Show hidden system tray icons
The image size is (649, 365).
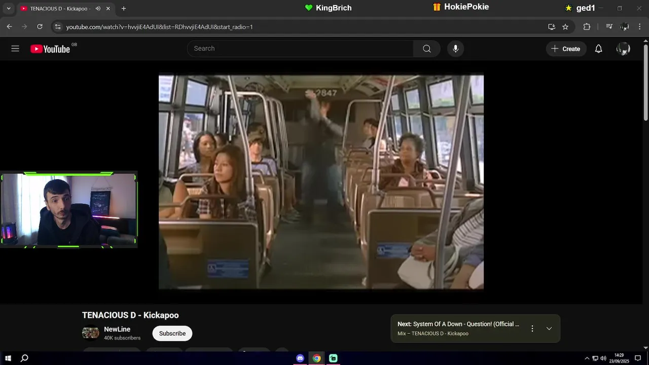[587, 358]
